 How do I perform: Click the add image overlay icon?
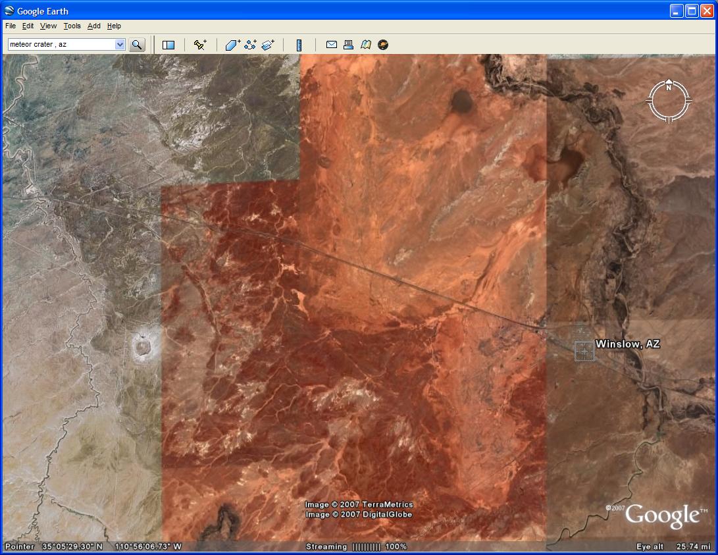coord(267,45)
